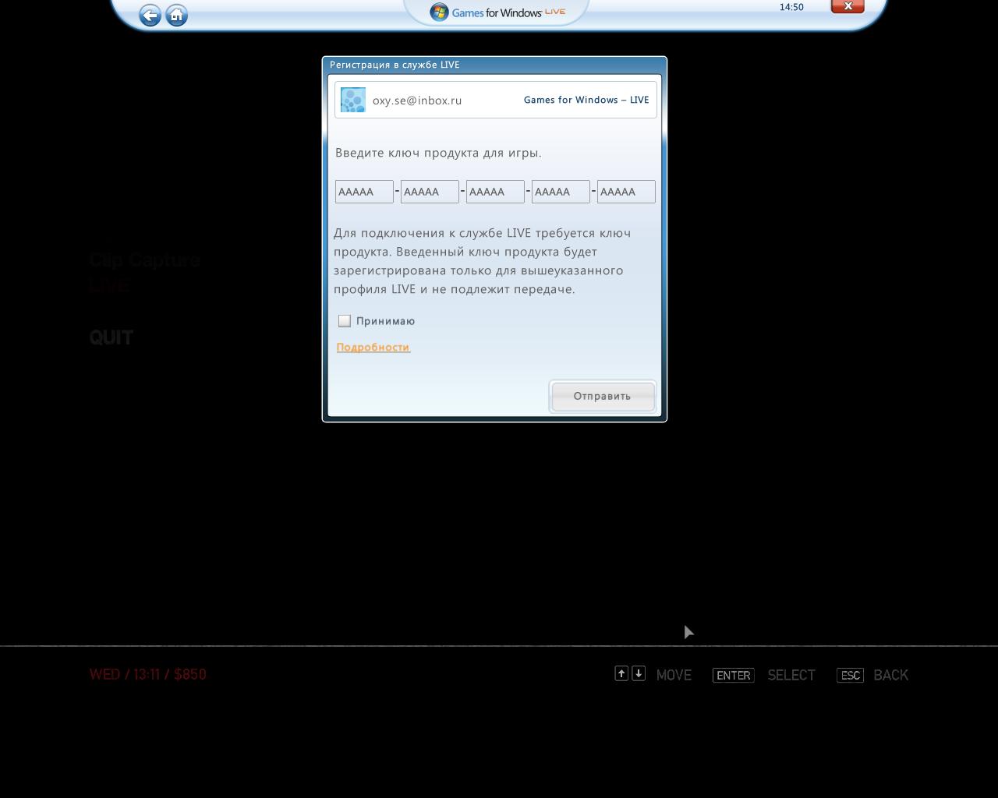Click the third product key box
Image resolution: width=998 pixels, height=798 pixels.
(x=495, y=192)
